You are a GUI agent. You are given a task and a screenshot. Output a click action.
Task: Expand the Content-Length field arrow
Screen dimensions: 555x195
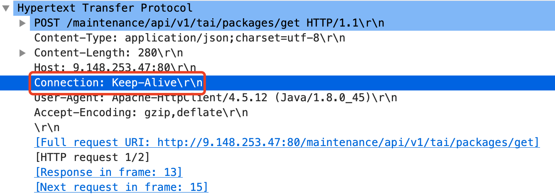(x=23, y=53)
